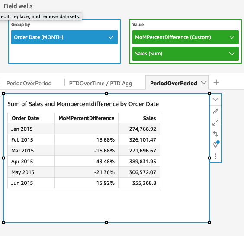Screen dimensions: 244x236
Task: Open Order Date (MONTH) field dropdown
Action: 111,37
